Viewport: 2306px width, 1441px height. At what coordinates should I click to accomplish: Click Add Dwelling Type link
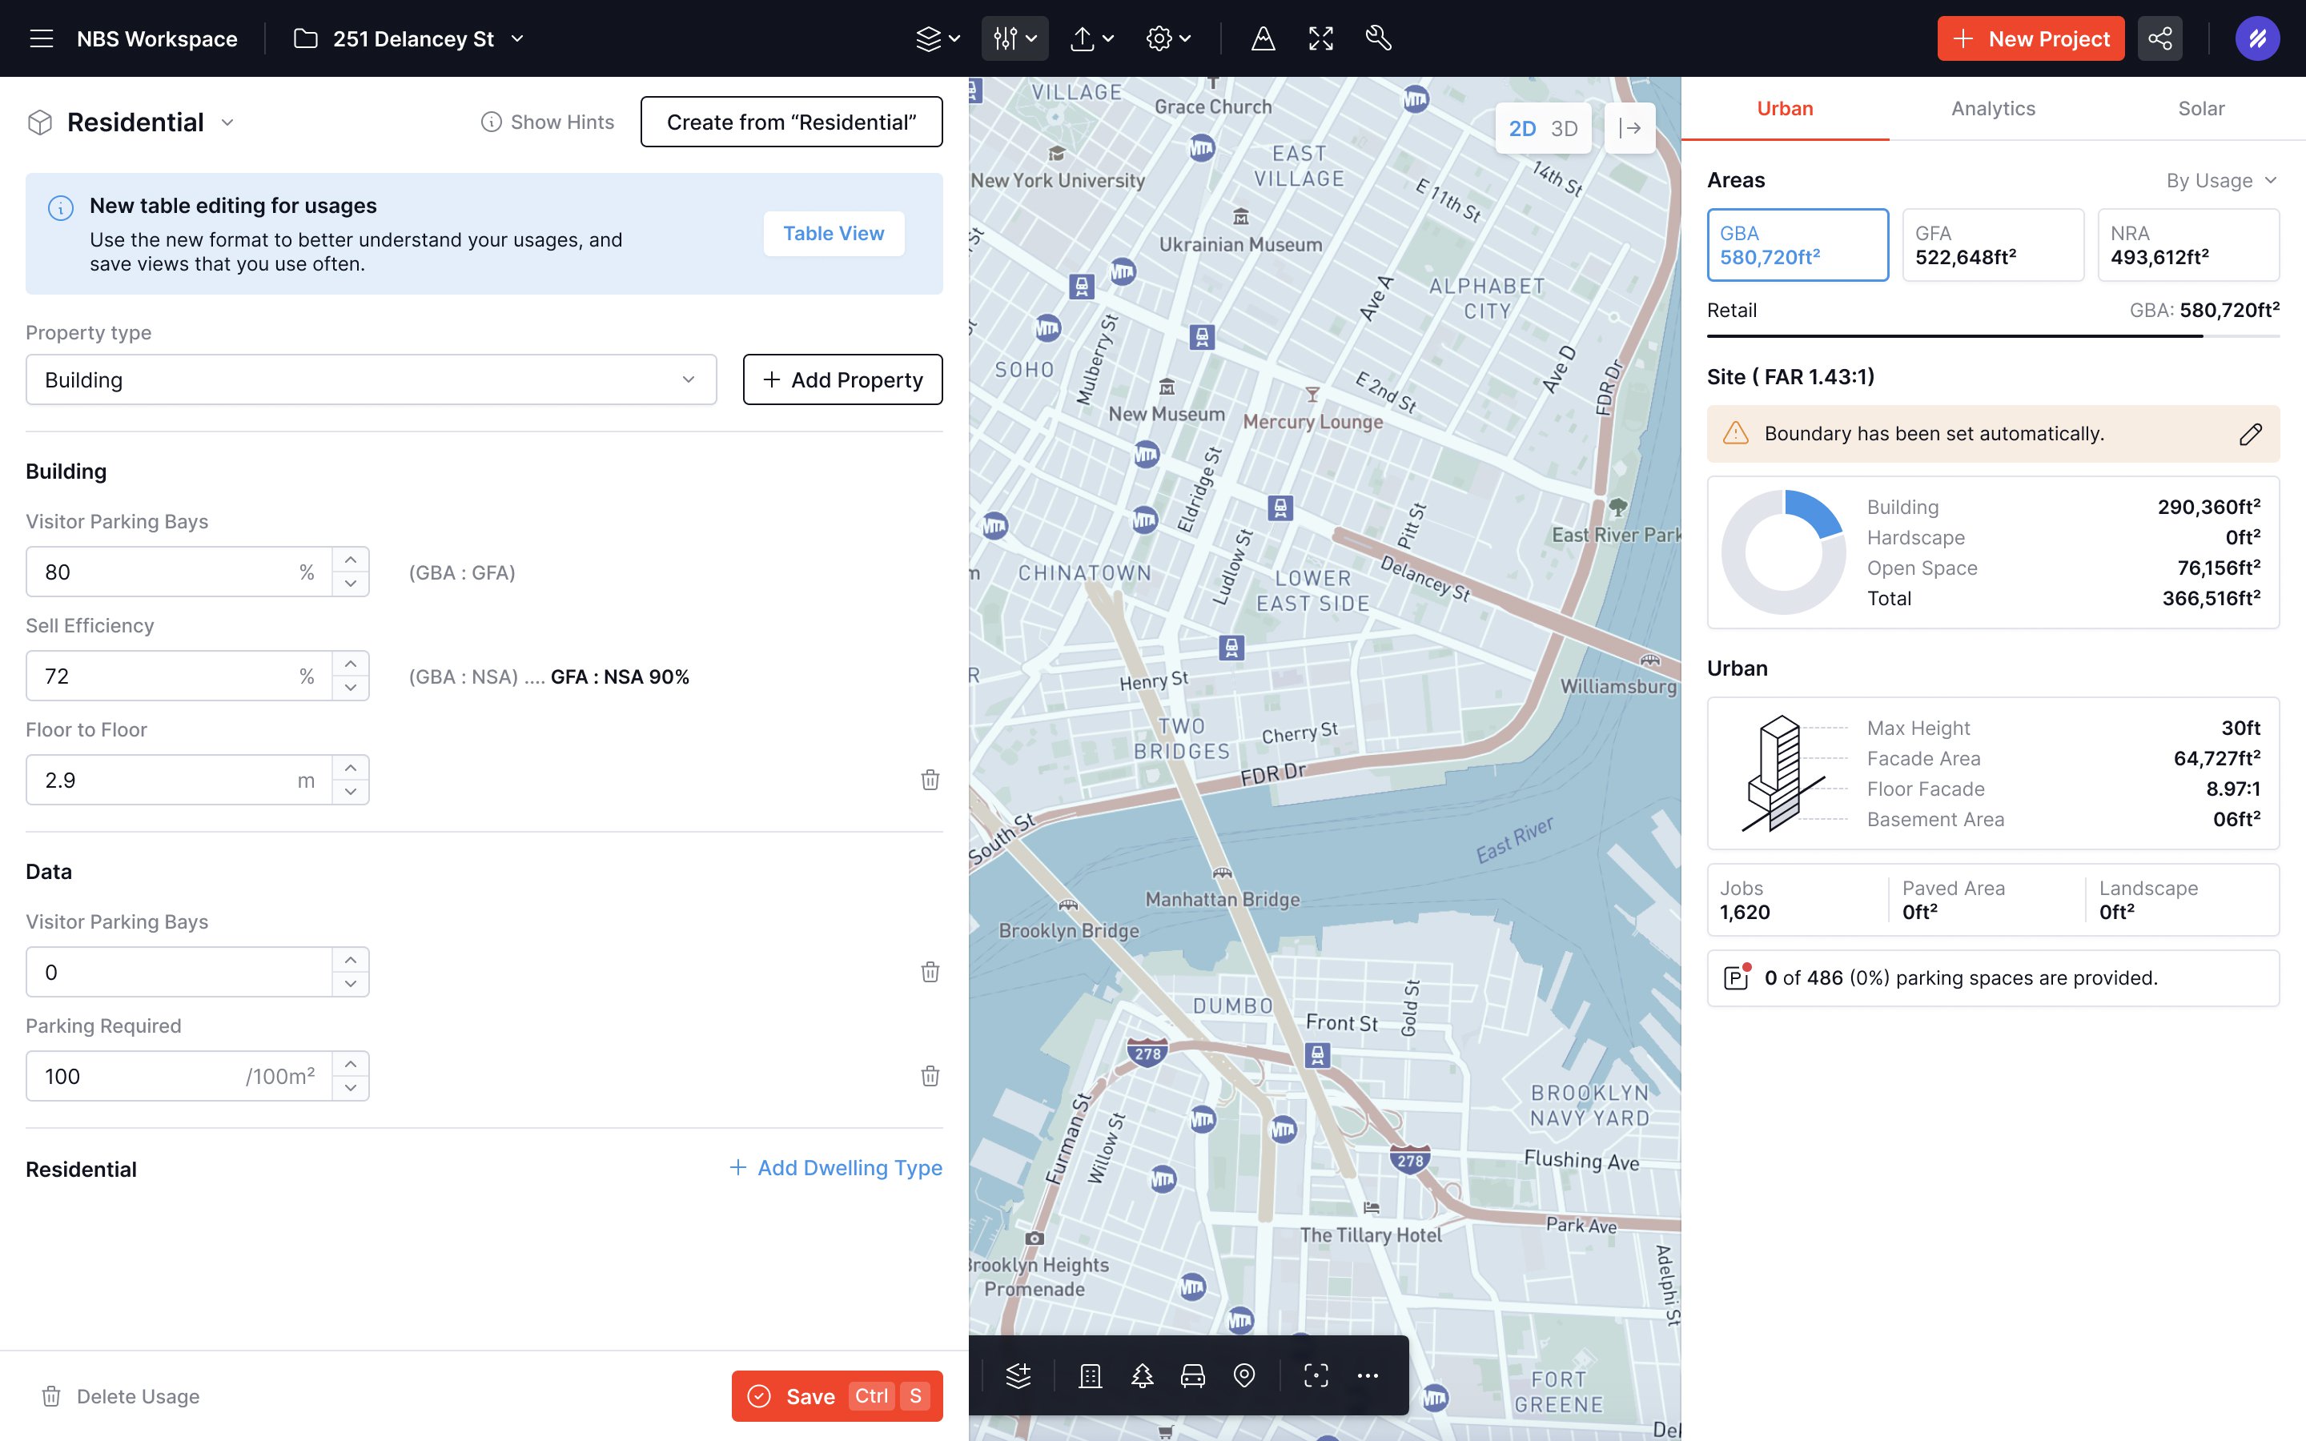tap(836, 1167)
